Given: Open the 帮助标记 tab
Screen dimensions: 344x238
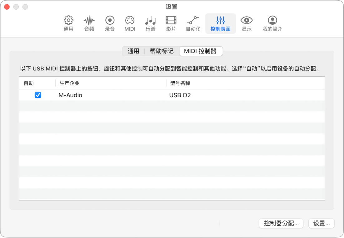Looking at the screenshot, I should 161,51.
